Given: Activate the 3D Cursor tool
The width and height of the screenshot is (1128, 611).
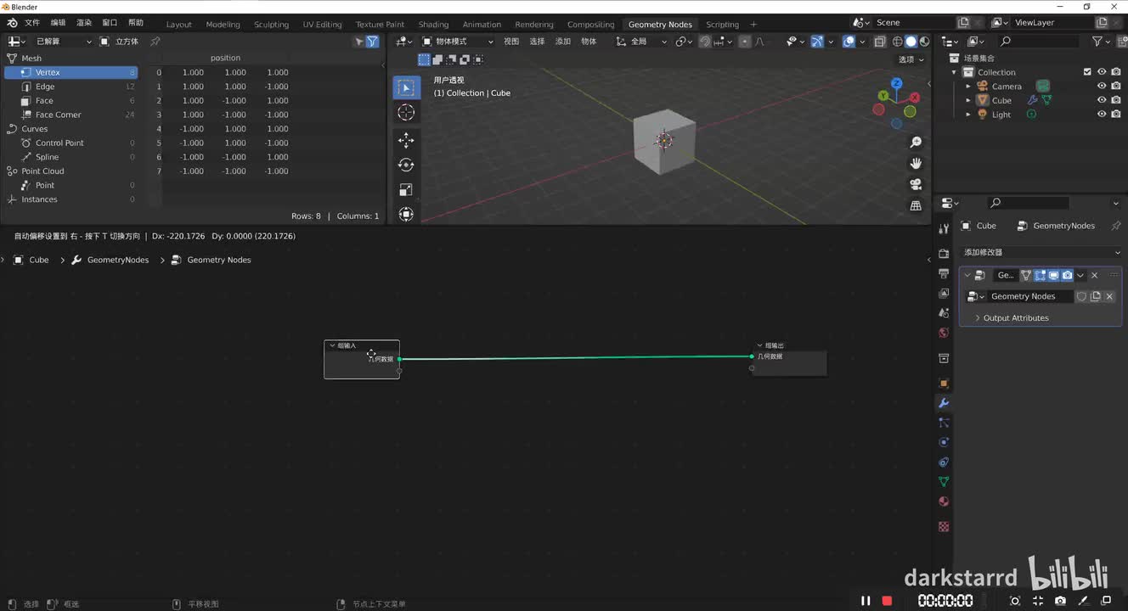Looking at the screenshot, I should [x=406, y=113].
